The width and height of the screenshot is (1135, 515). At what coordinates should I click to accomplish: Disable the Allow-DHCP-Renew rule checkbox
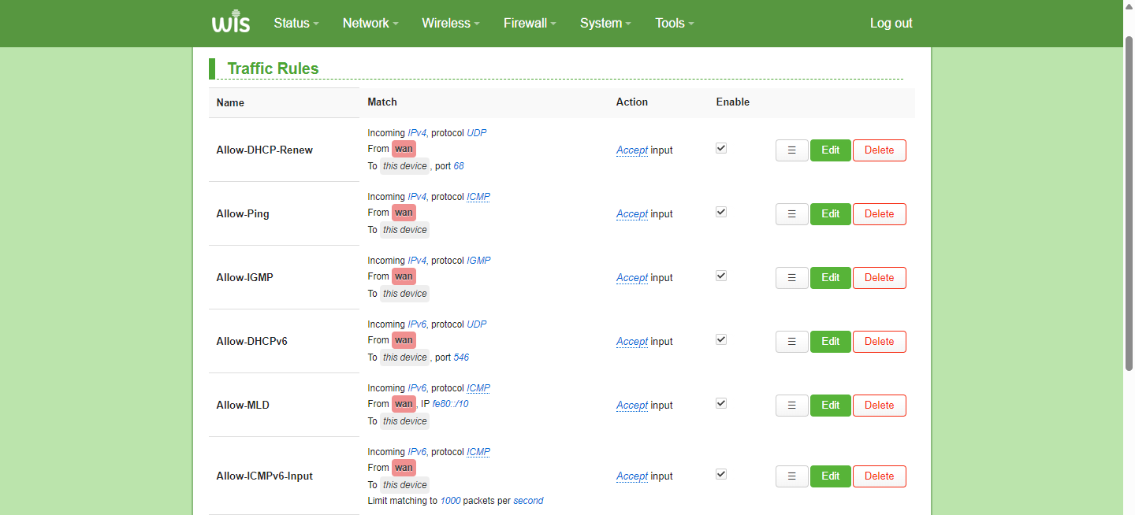pyautogui.click(x=721, y=148)
